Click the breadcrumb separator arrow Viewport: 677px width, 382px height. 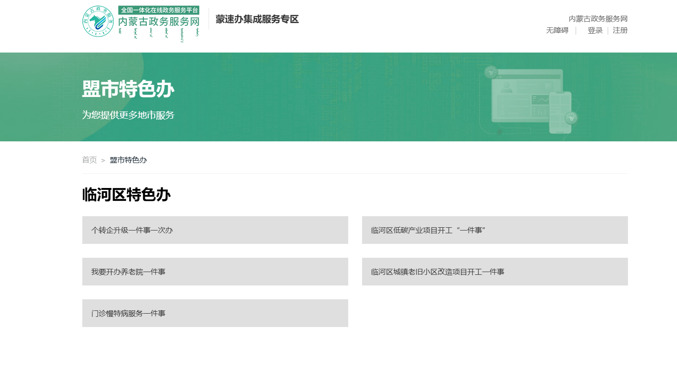click(x=103, y=160)
